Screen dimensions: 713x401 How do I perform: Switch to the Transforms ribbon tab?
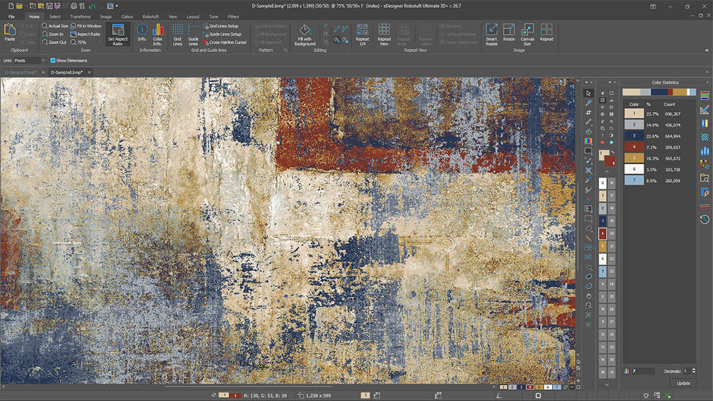[80, 16]
